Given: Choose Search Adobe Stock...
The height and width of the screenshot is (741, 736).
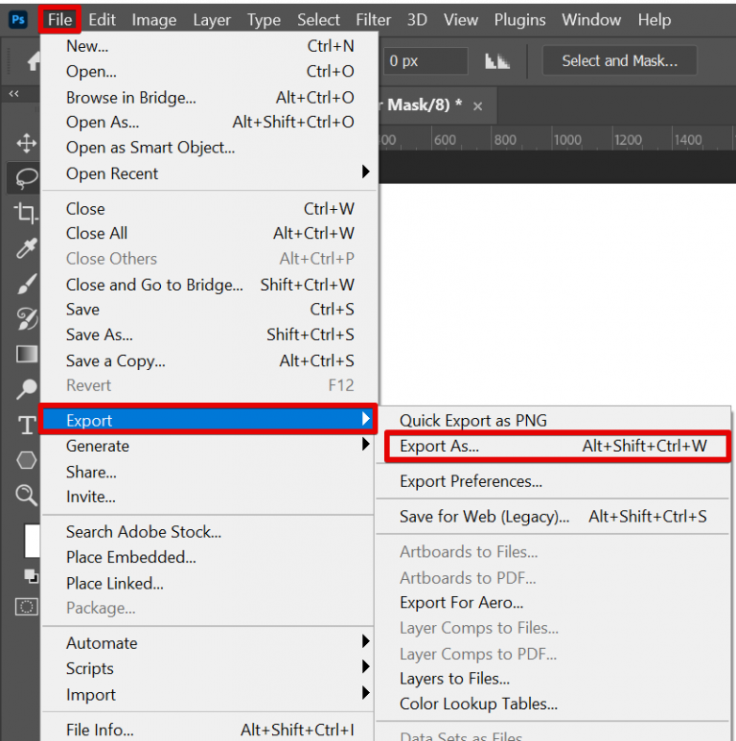Looking at the screenshot, I should click(x=208, y=532).
